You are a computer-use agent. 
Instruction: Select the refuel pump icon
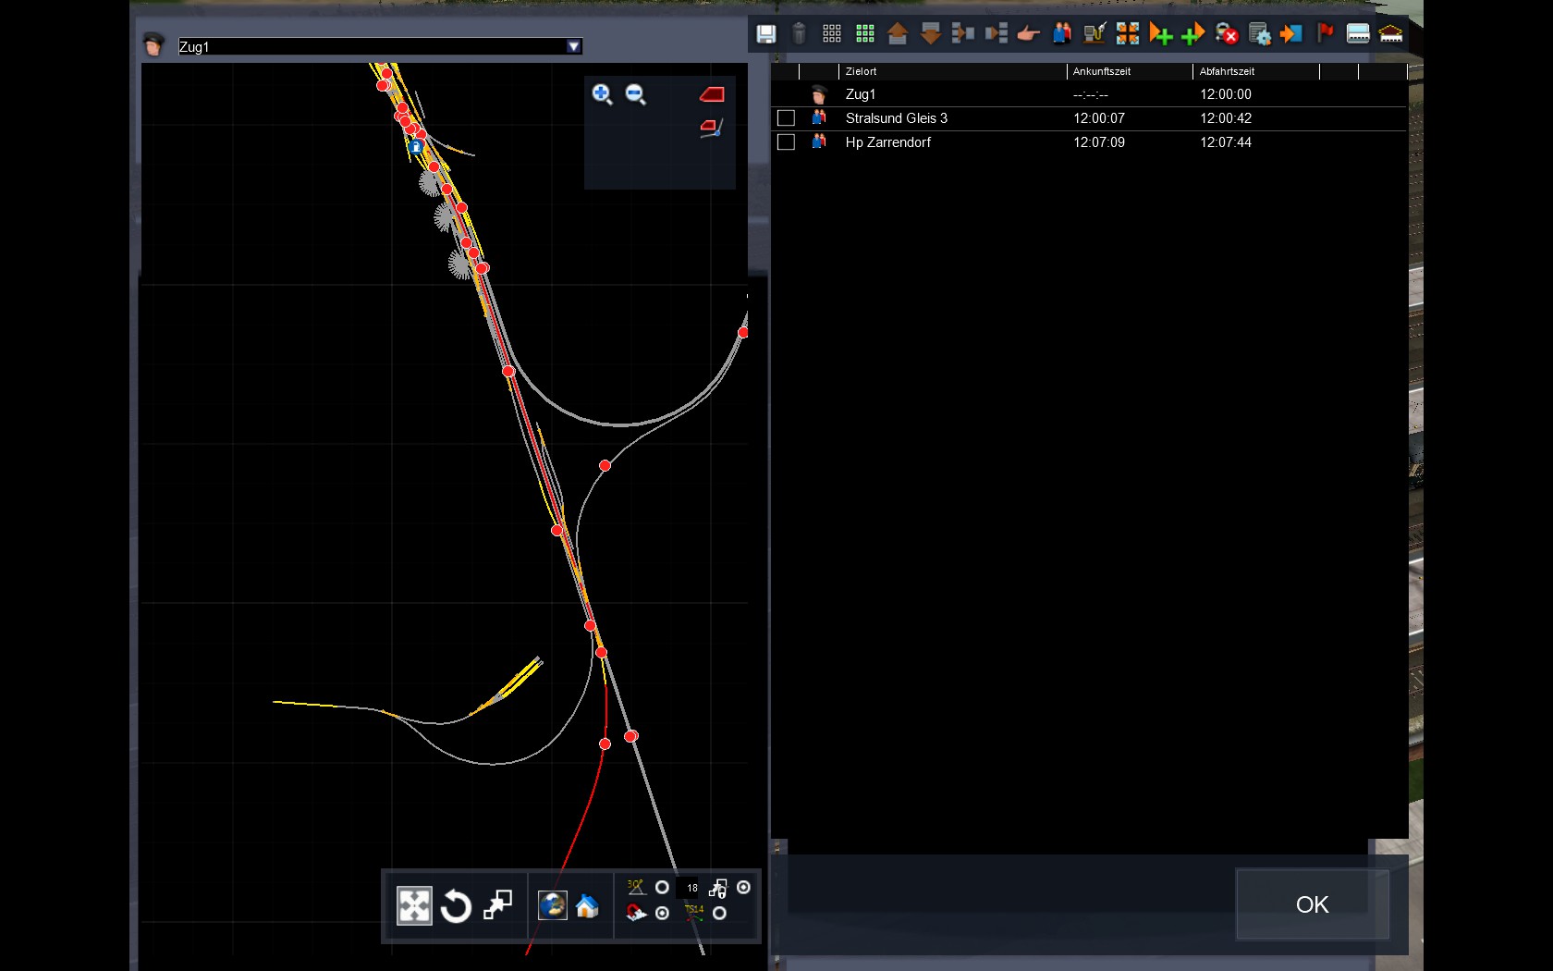pyautogui.click(x=1094, y=34)
